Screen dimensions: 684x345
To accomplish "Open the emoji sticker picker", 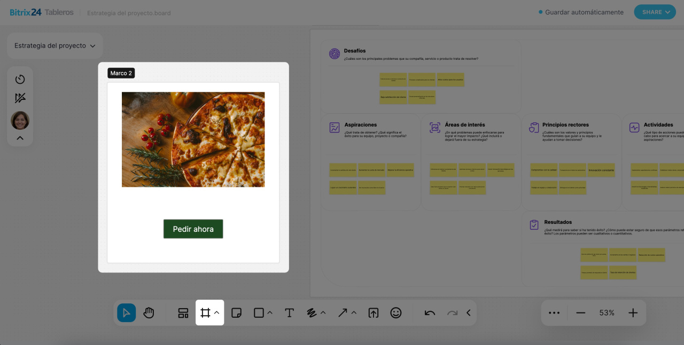I will click(x=395, y=313).
